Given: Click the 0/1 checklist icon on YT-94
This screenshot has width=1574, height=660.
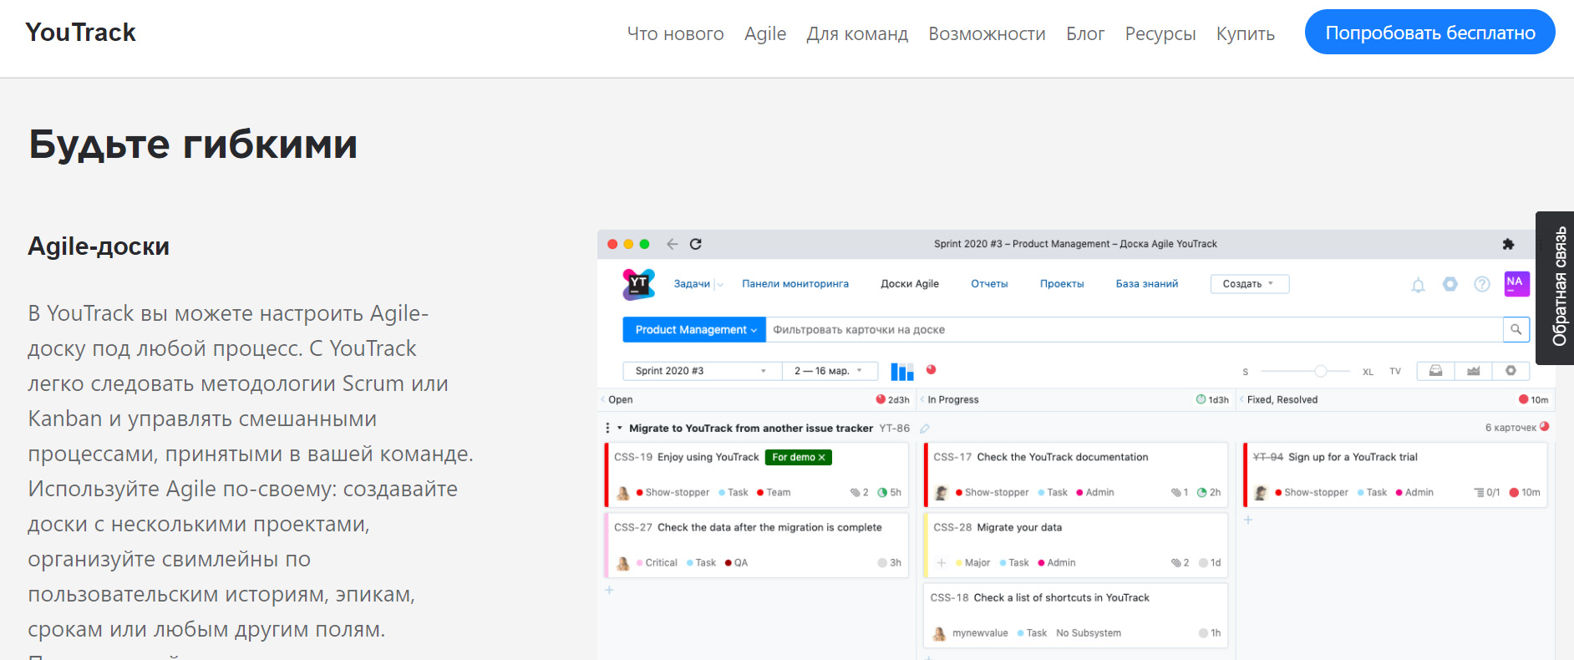Looking at the screenshot, I should pyautogui.click(x=1479, y=493).
